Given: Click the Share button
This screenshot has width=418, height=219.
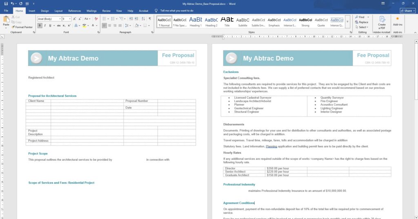Looking at the screenshot, I should tap(406, 11).
